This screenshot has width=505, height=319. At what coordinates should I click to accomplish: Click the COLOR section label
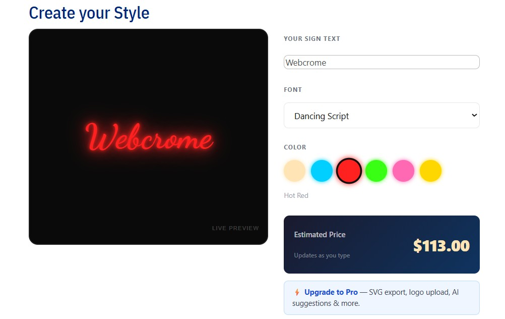point(295,147)
